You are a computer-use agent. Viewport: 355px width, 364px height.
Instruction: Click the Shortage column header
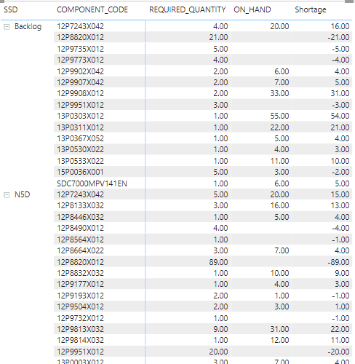coord(311,9)
